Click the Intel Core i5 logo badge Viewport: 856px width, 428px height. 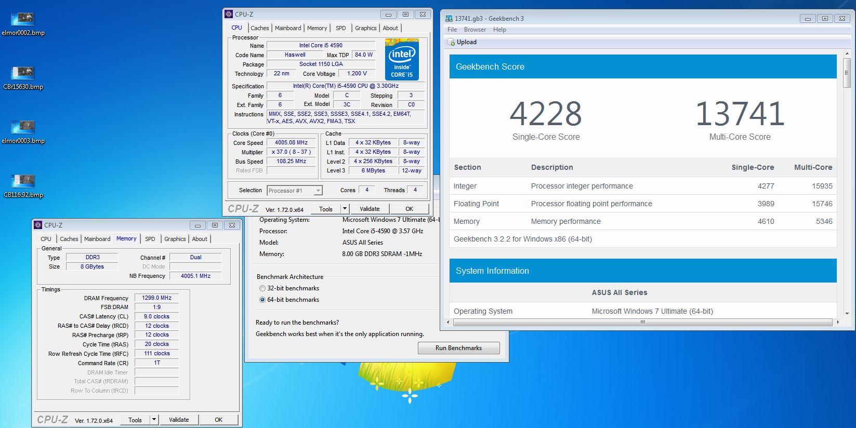coord(402,59)
